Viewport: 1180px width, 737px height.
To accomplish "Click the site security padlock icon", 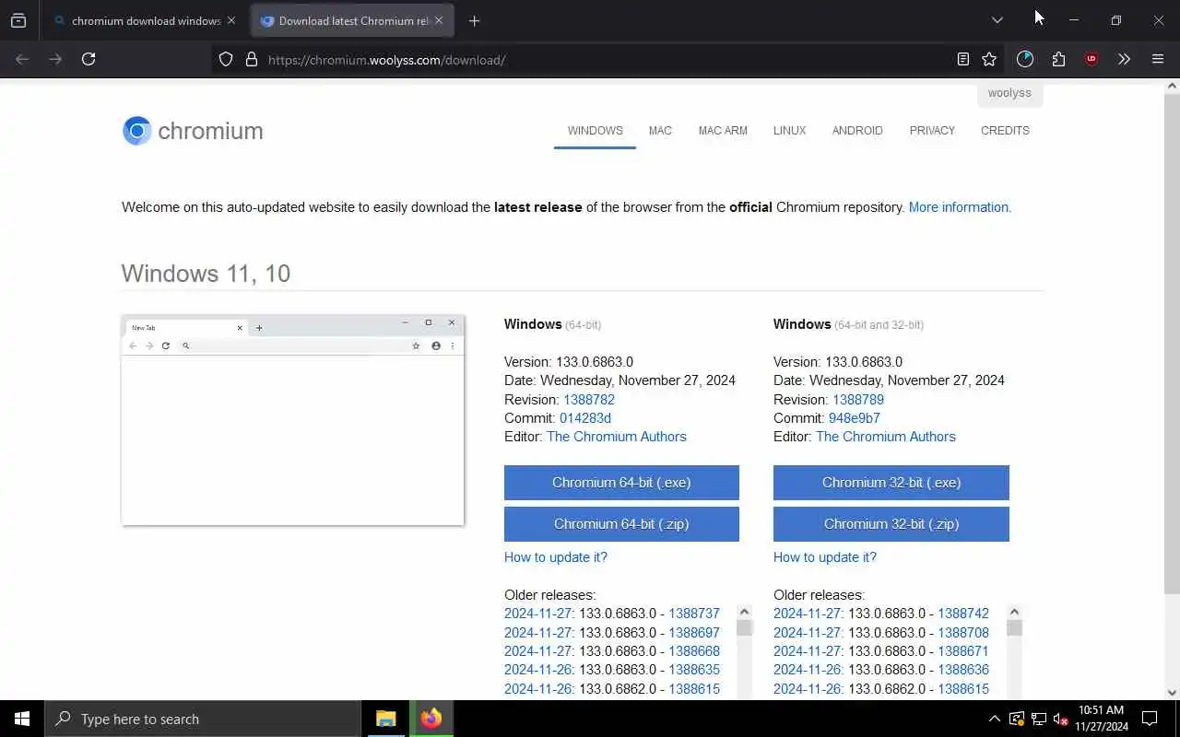I will [251, 59].
